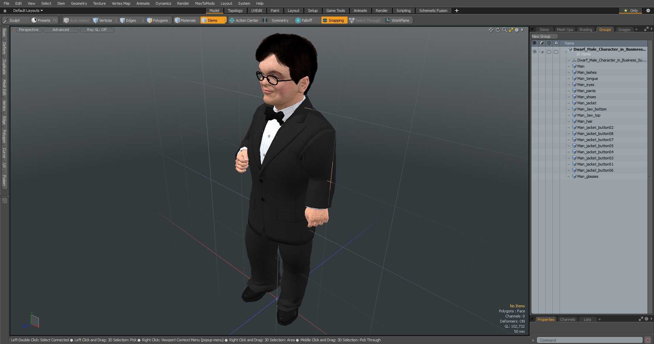
Task: Switch to Vertices selection mode
Action: (x=105, y=20)
